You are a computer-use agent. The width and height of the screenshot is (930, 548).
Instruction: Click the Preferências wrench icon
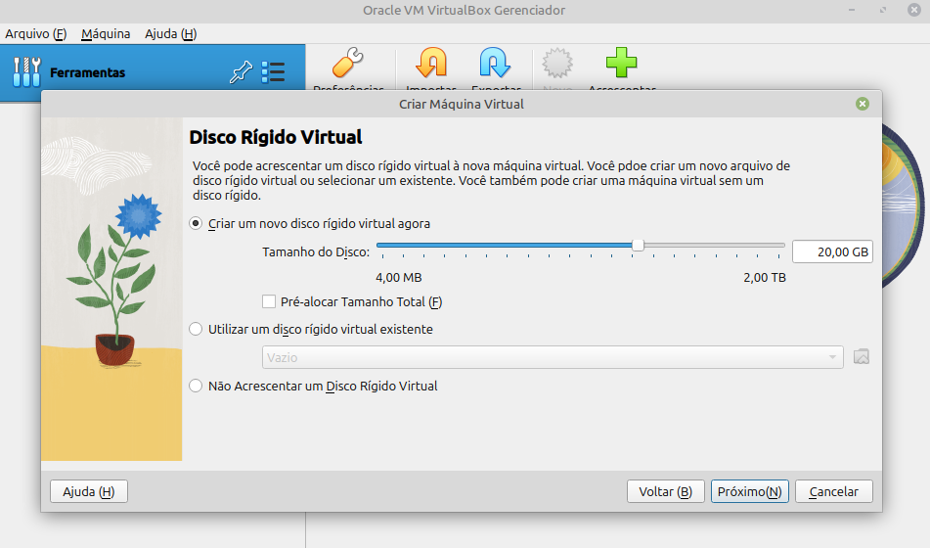[348, 65]
